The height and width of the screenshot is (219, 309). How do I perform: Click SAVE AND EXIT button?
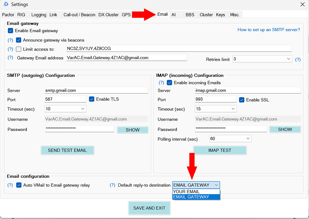(149, 208)
